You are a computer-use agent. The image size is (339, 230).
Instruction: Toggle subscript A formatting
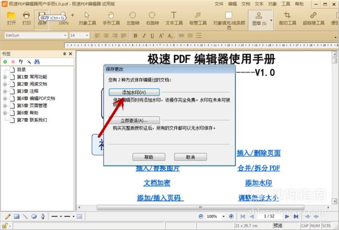[x=170, y=35]
